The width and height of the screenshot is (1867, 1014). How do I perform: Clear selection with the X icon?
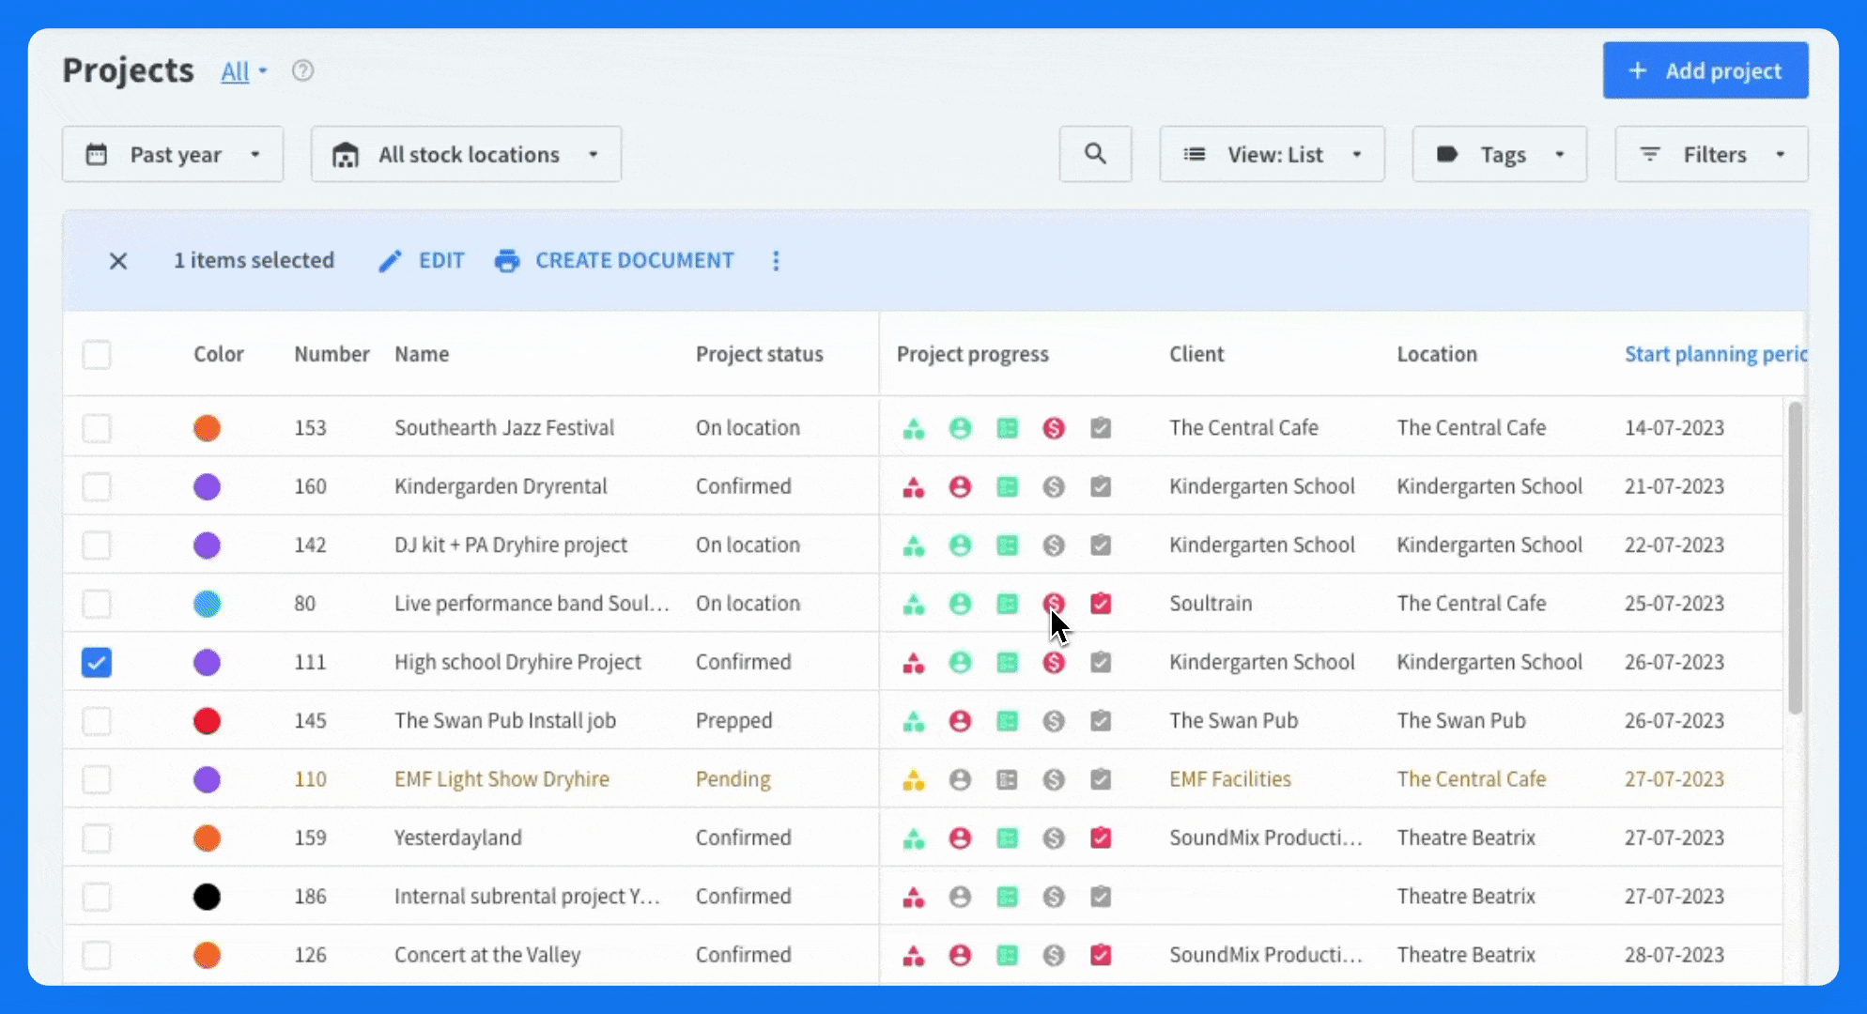click(x=118, y=261)
